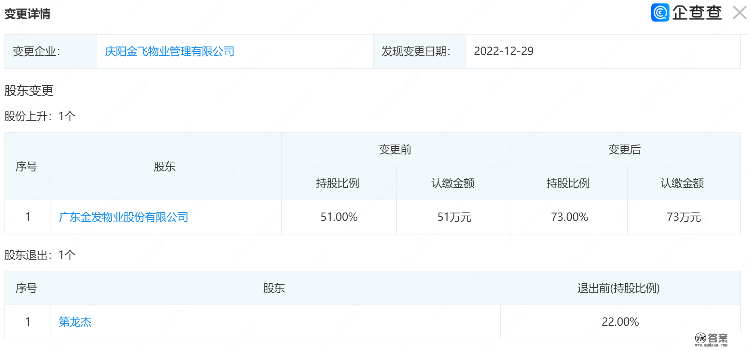Click the 发现变更日期 label

[416, 52]
